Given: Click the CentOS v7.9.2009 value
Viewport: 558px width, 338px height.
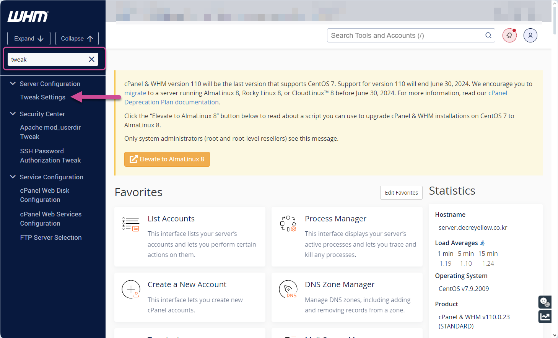Looking at the screenshot, I should 464,289.
